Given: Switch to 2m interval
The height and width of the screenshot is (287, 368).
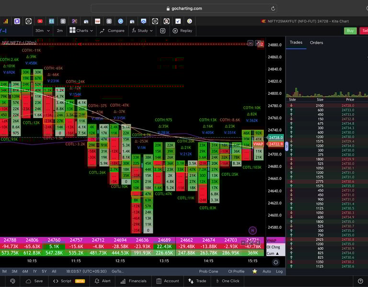Looking at the screenshot, I should point(60,31).
